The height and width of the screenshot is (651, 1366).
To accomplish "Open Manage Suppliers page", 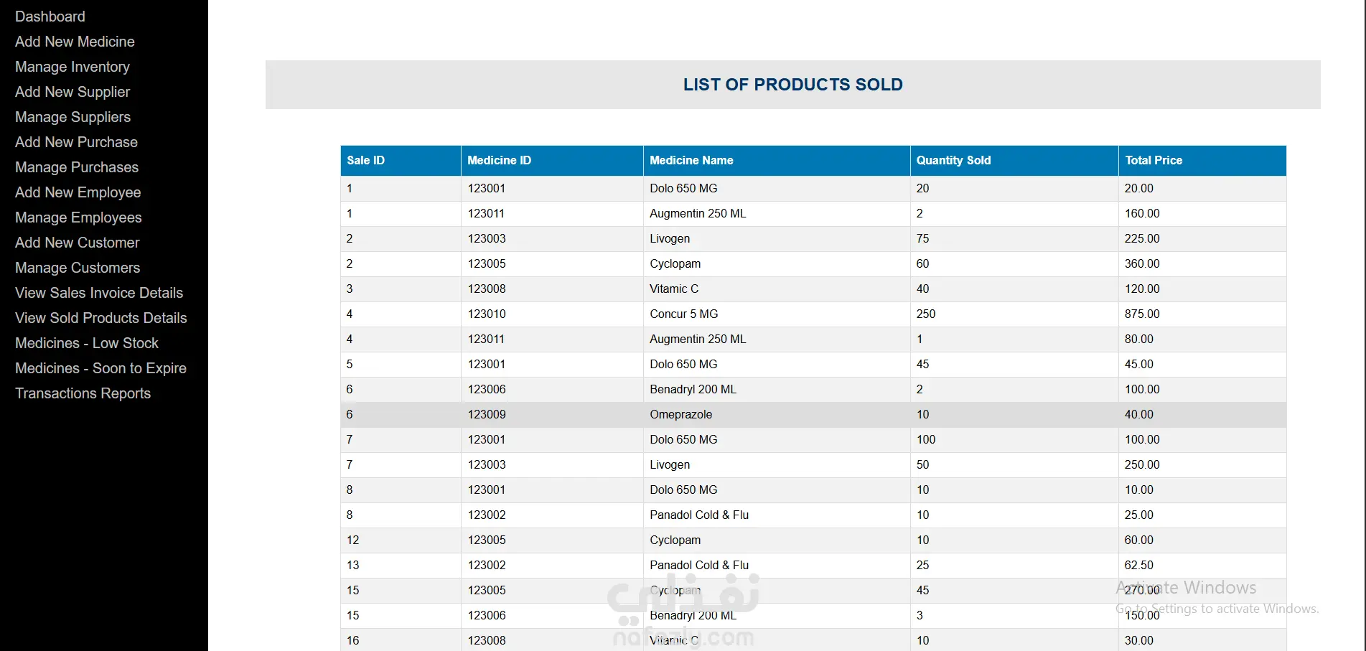I will pyautogui.click(x=73, y=117).
